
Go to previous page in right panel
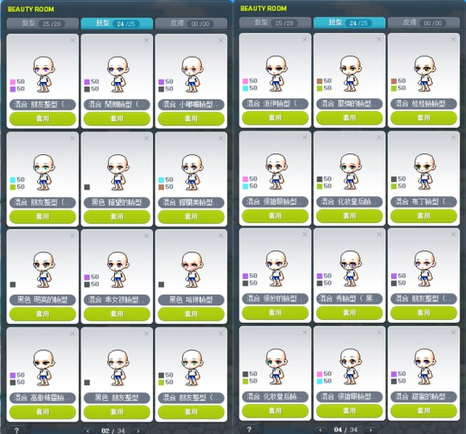(x=320, y=429)
